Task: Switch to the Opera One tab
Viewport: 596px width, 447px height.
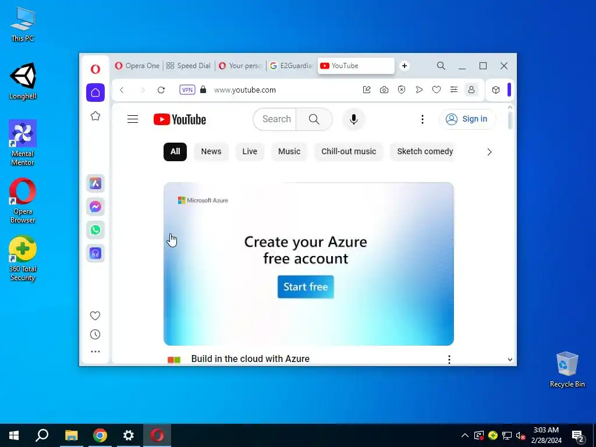Action: (137, 66)
